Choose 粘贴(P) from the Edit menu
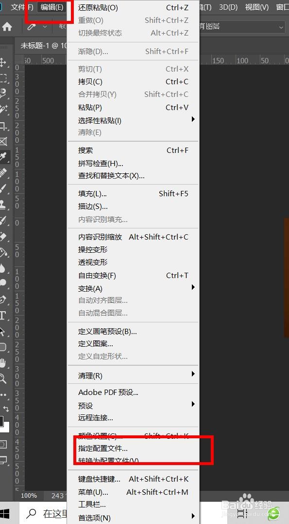This screenshot has width=289, height=524. (134, 107)
